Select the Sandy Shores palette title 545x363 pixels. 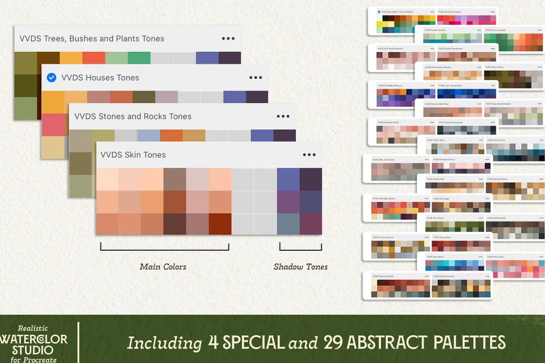click(497, 179)
